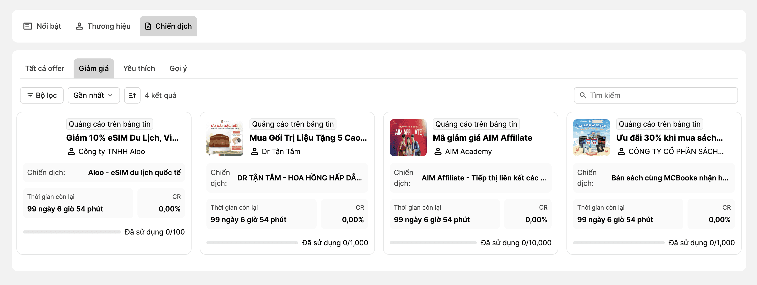The height and width of the screenshot is (285, 757).
Task: Go to the Gợi ý tab
Action: point(178,68)
